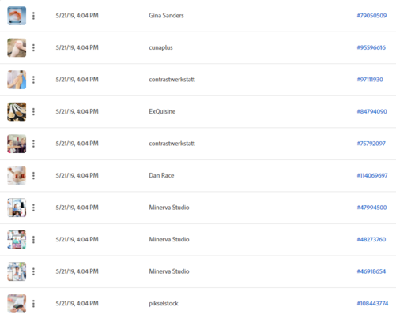Open asset link #95596616

tap(371, 47)
